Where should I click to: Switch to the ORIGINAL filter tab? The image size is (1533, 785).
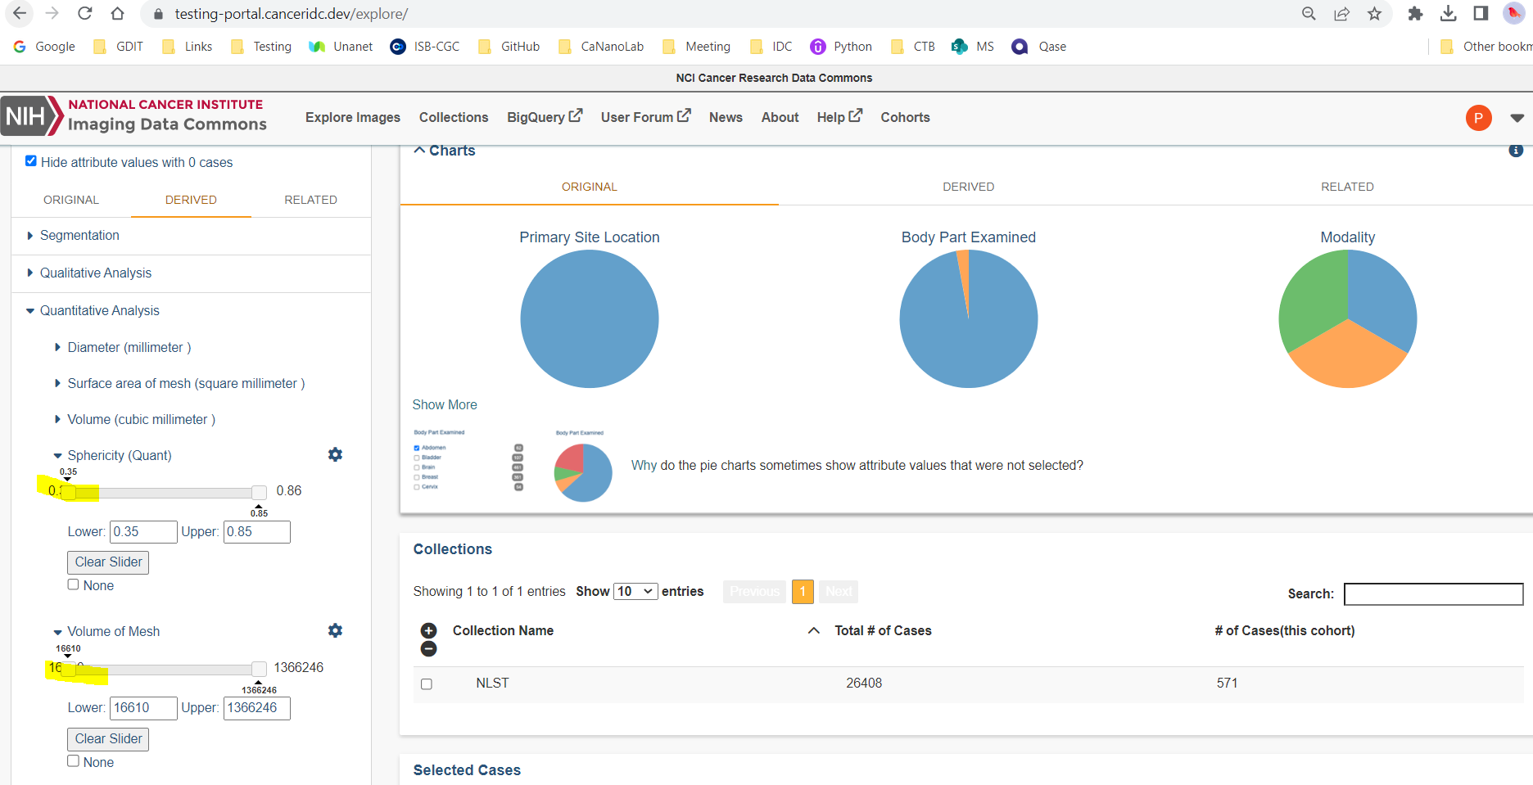coord(71,200)
